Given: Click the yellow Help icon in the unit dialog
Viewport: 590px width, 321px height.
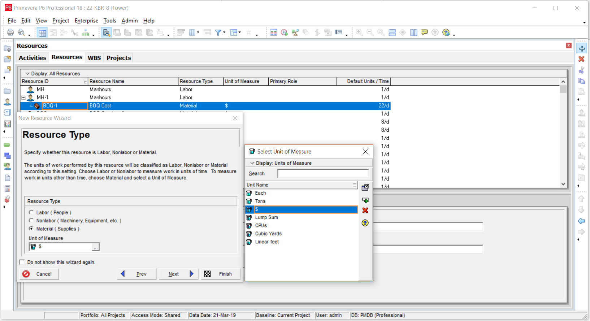Looking at the screenshot, I should coord(365,223).
